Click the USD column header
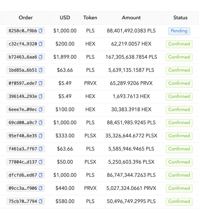Screen dimensions: 199x209 [65, 18]
